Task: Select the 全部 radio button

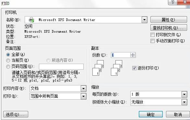Action: 8,55
